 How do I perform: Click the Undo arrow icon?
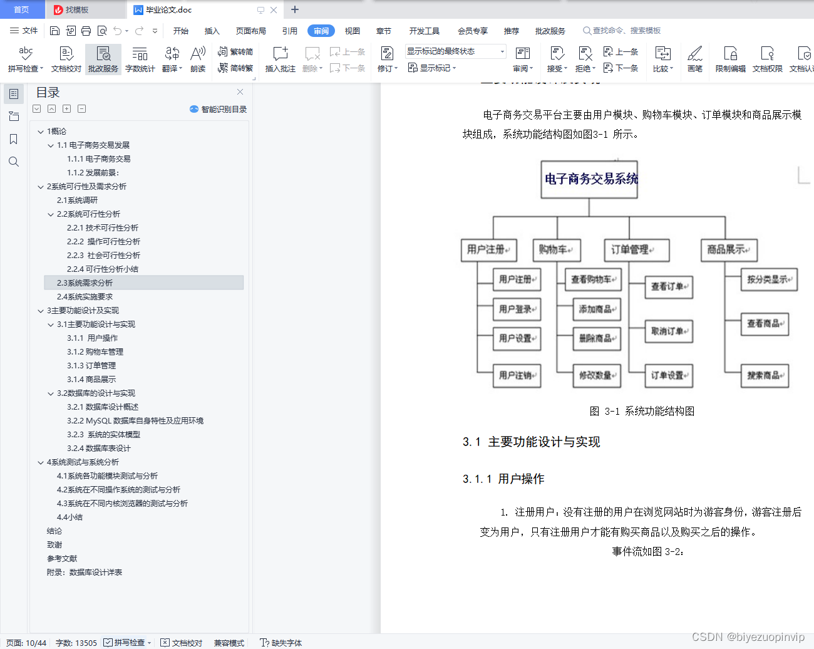point(117,31)
